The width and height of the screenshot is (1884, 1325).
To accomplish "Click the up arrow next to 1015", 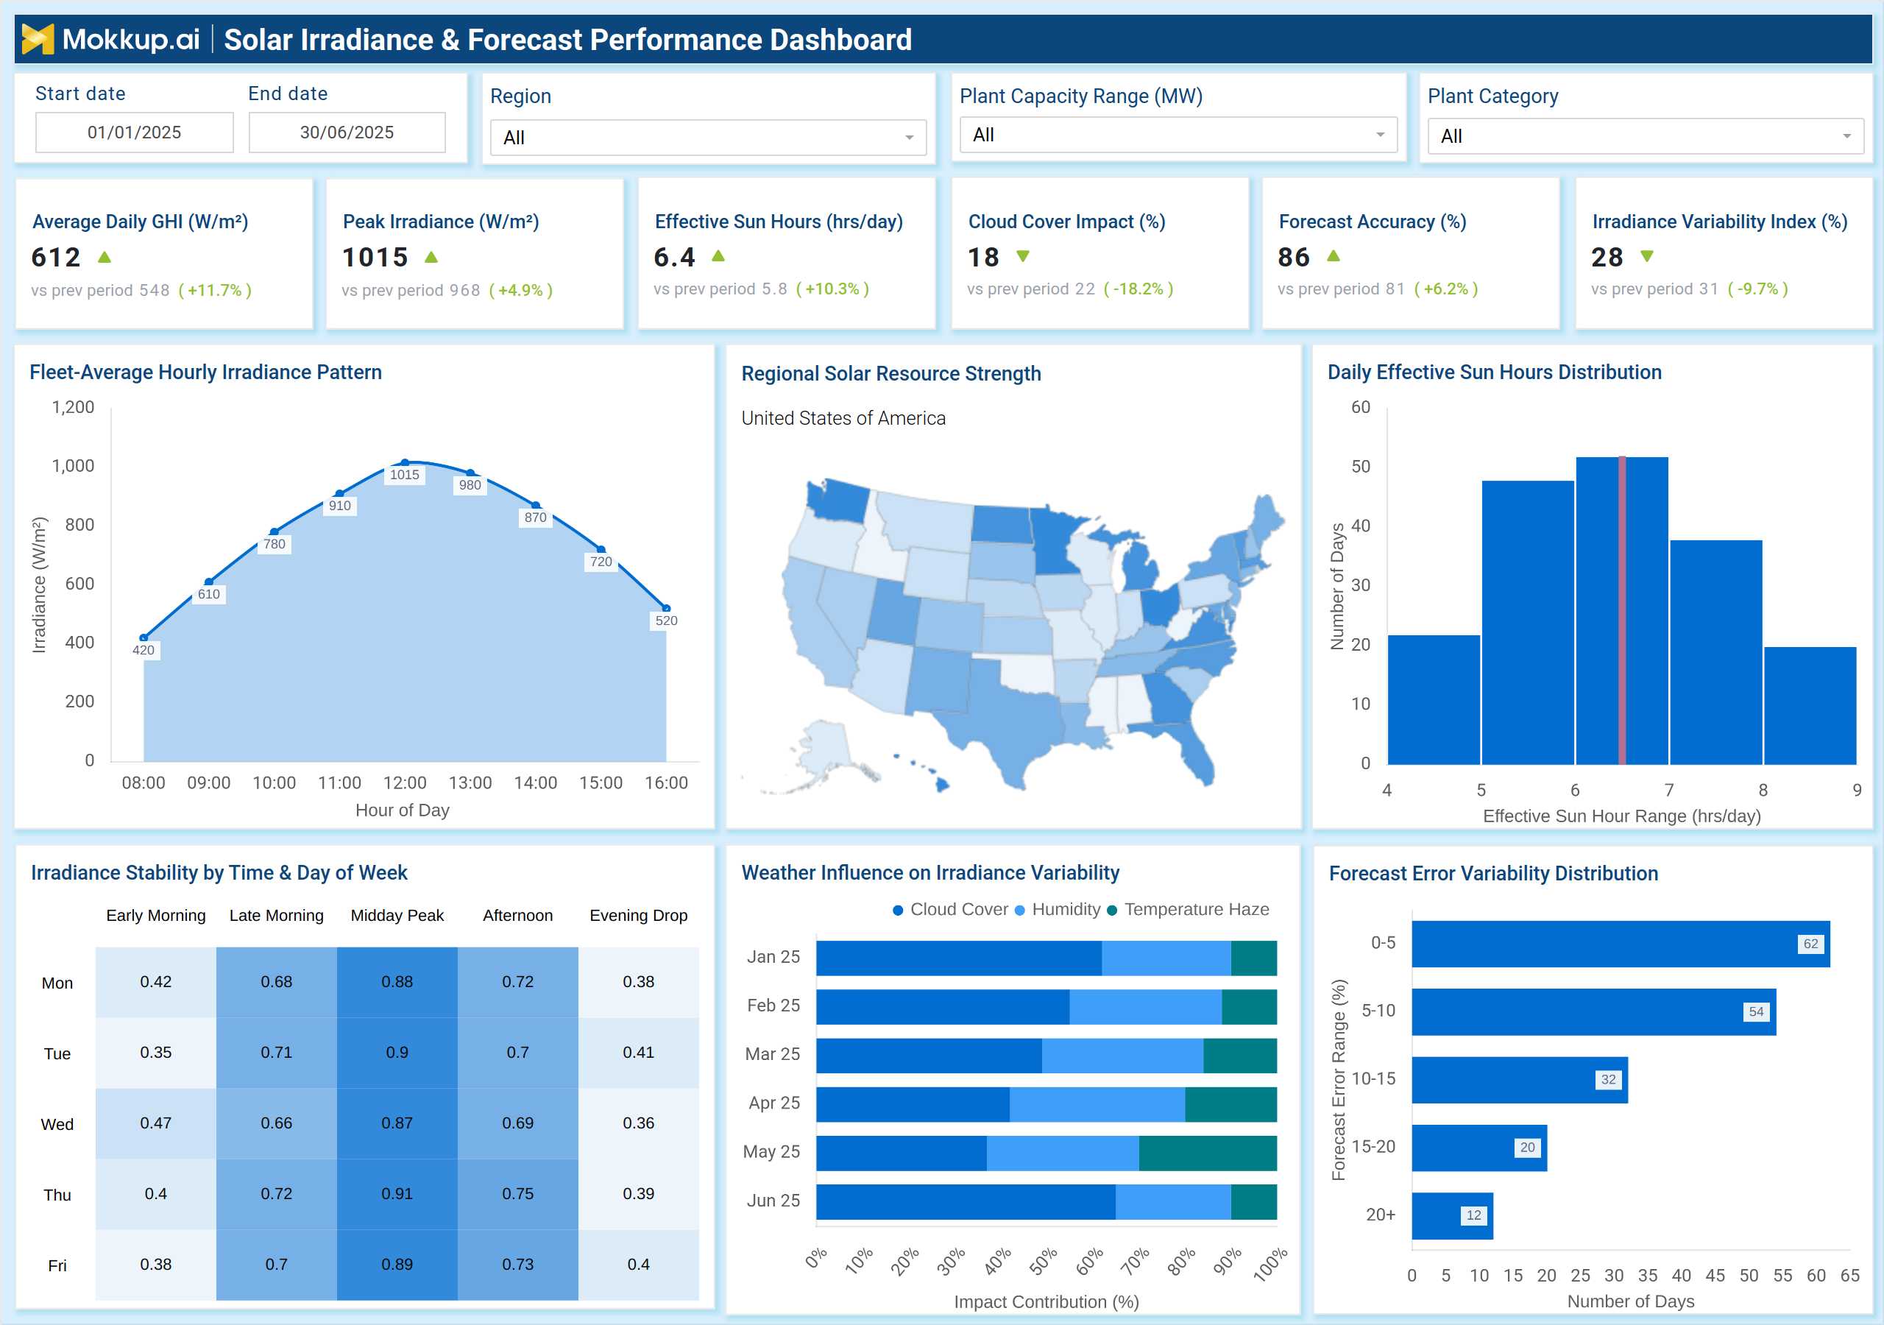I will [x=431, y=257].
